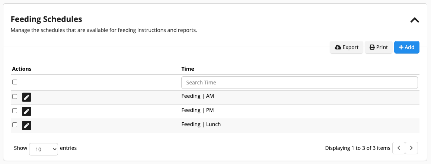Viewport: 431px width, 164px height.
Task: Toggle the select-all checkbox in header row
Action: 15,82
